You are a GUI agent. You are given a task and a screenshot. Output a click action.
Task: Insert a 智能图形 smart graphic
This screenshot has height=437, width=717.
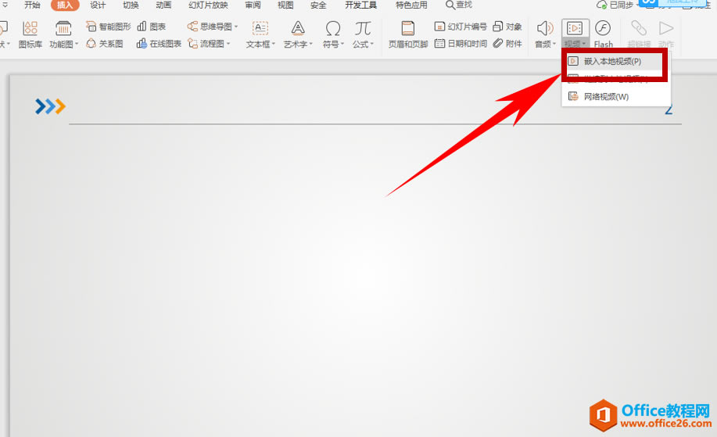(109, 27)
